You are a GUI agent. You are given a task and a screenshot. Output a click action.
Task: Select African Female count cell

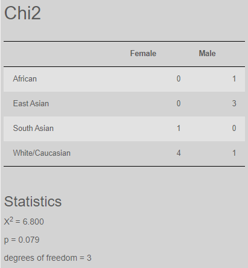(179, 79)
